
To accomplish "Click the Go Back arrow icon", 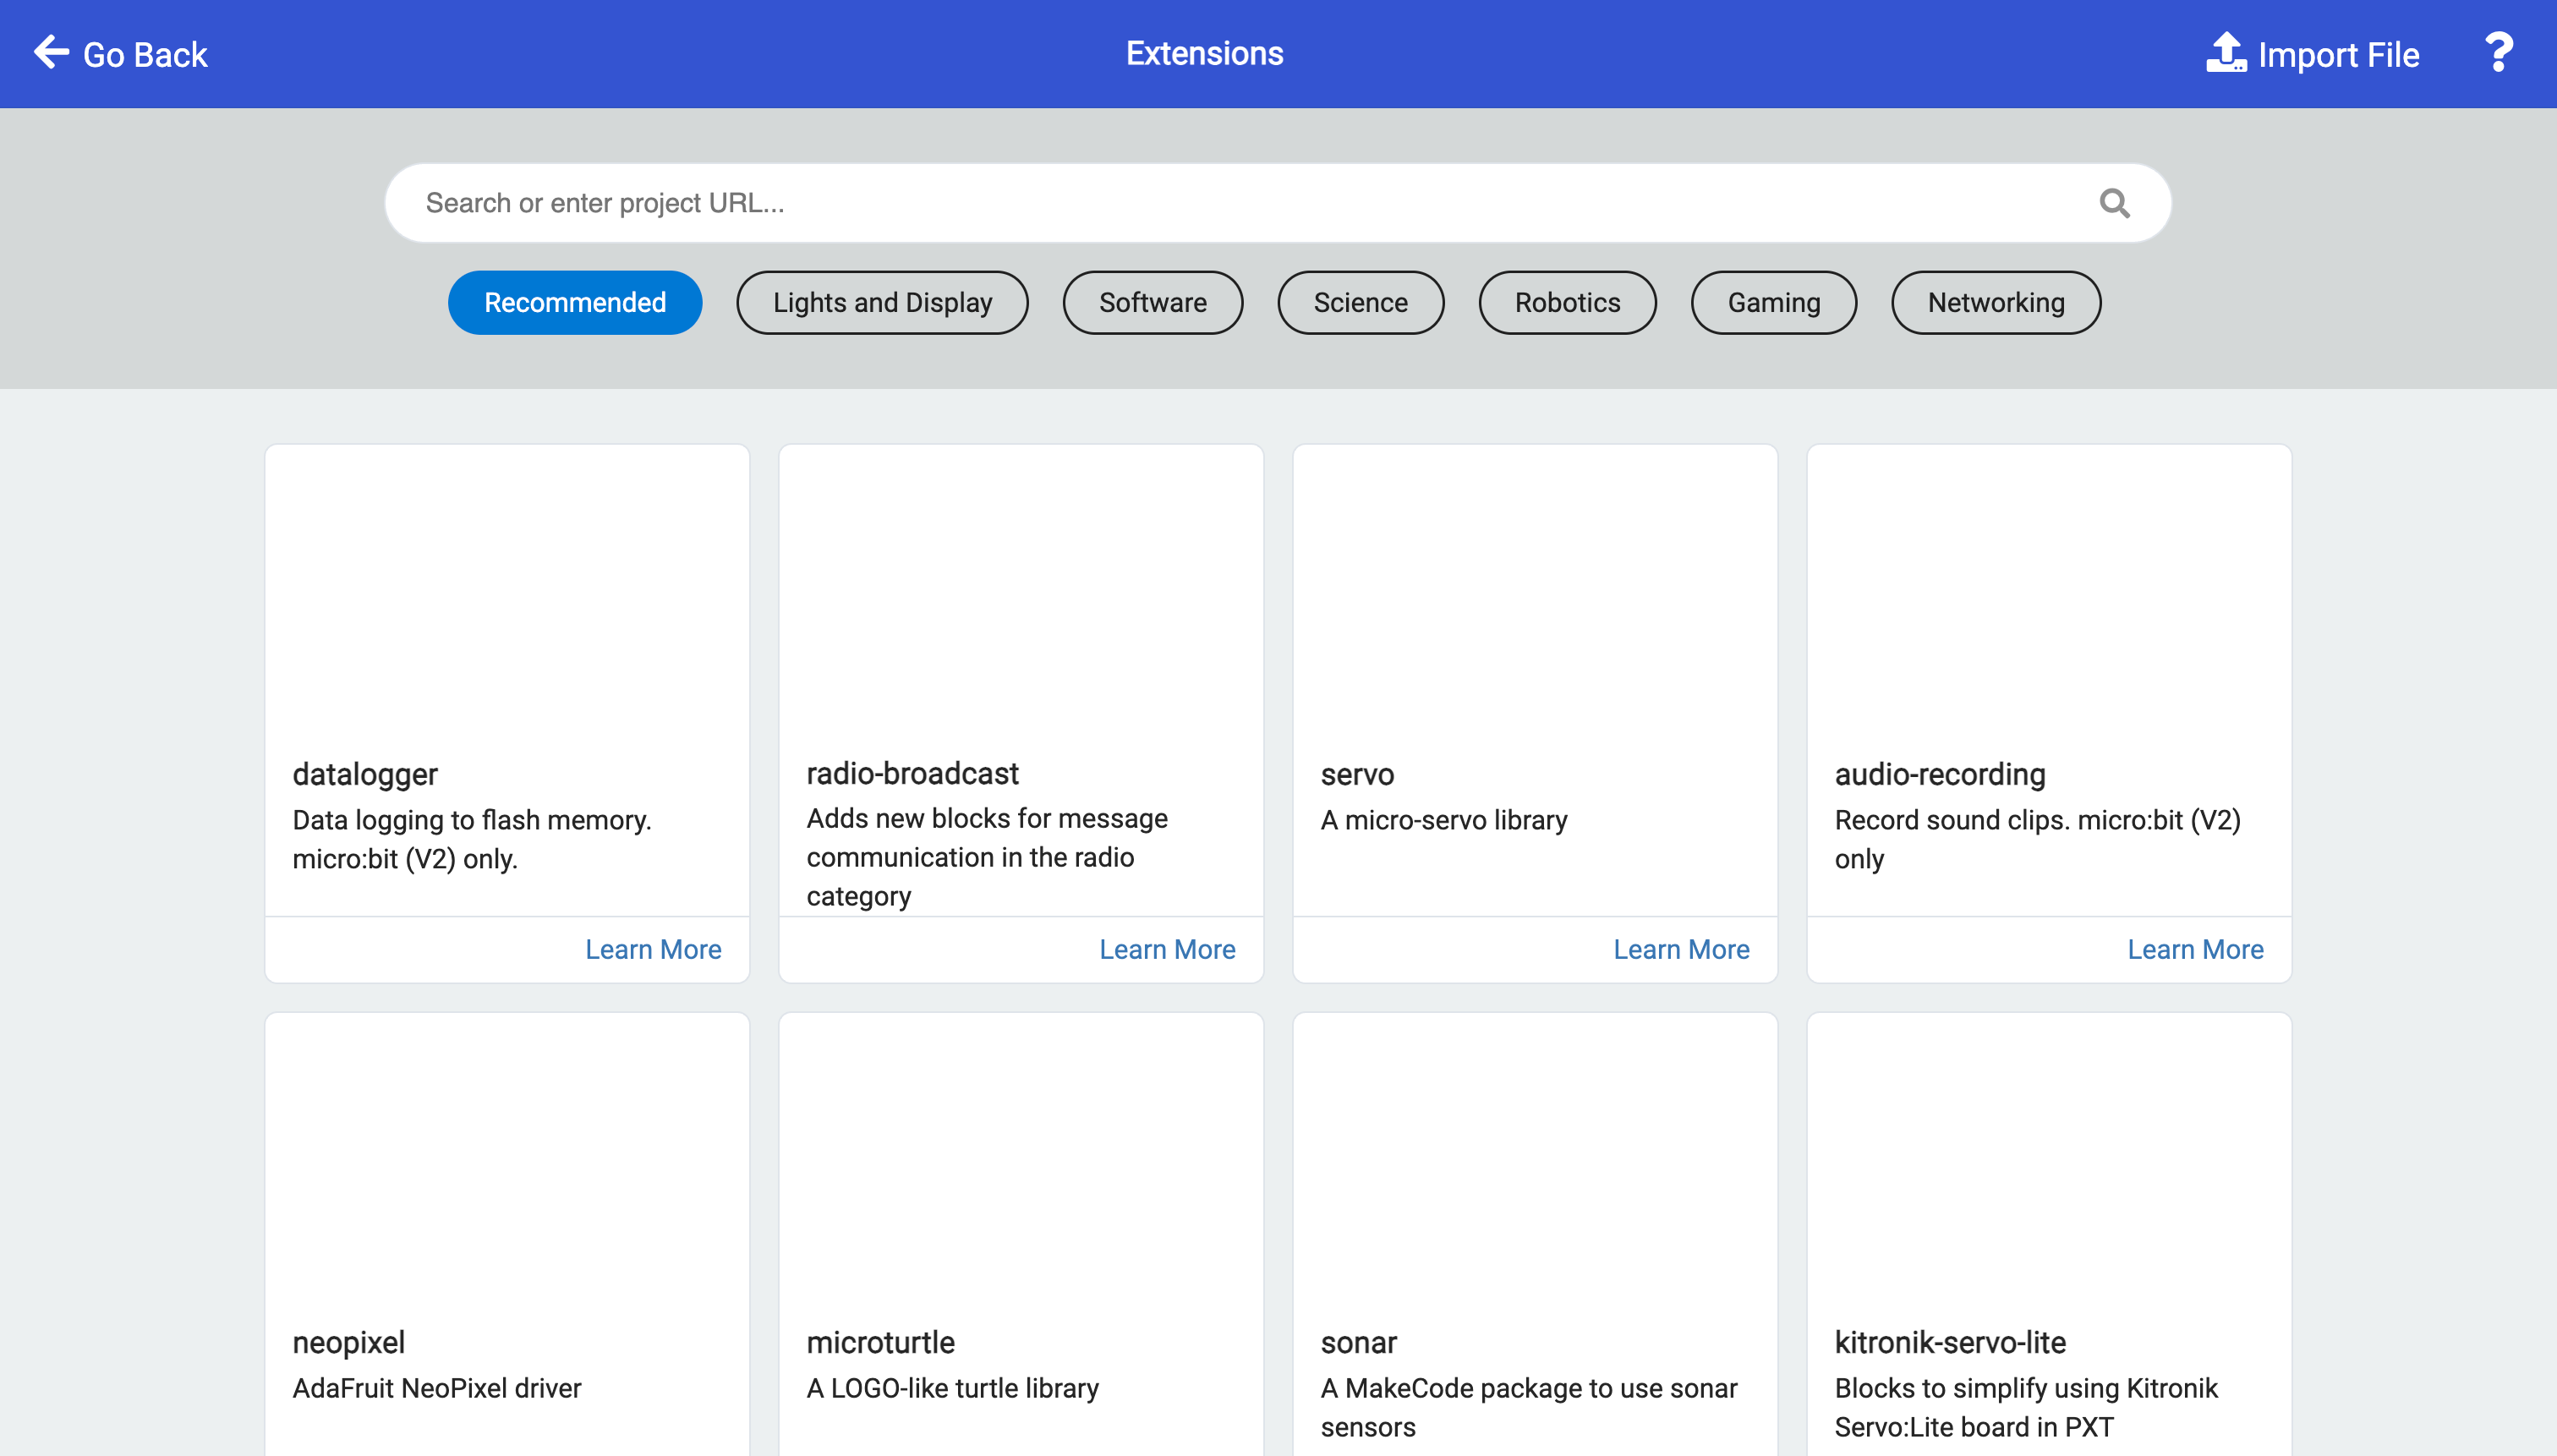I will [52, 52].
